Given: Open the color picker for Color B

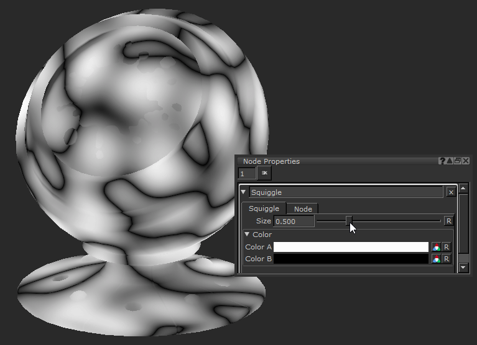Looking at the screenshot, I should coord(437,259).
